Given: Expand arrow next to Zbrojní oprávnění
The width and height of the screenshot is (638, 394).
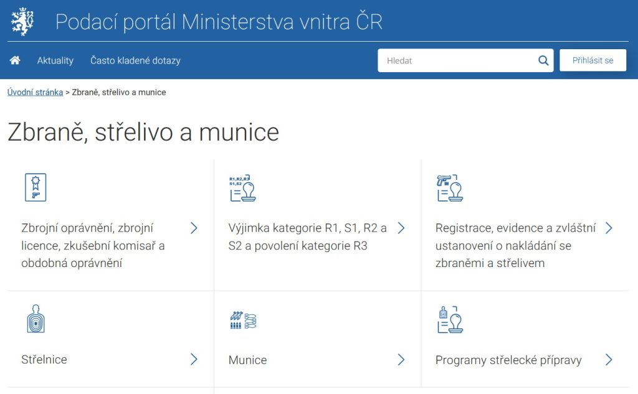Looking at the screenshot, I should [194, 228].
